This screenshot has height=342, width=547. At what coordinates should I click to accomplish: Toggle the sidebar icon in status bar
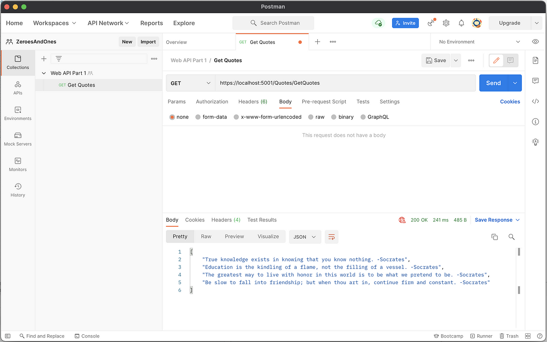8,336
